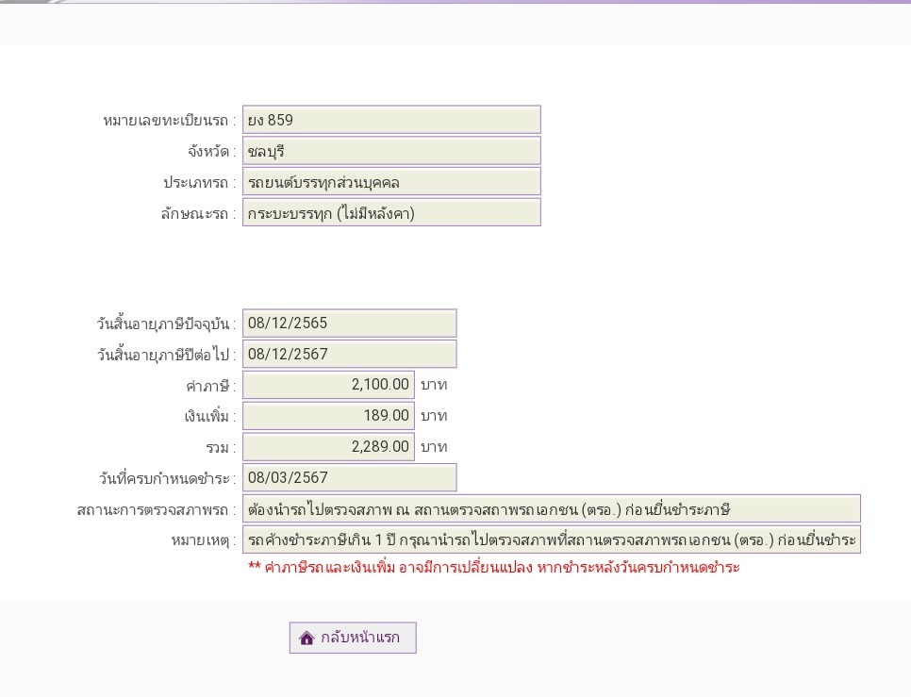911x697 pixels.
Task: Click the red warning note about ค่าภาษีรถและเงินเพิ่ม
Action: click(494, 567)
